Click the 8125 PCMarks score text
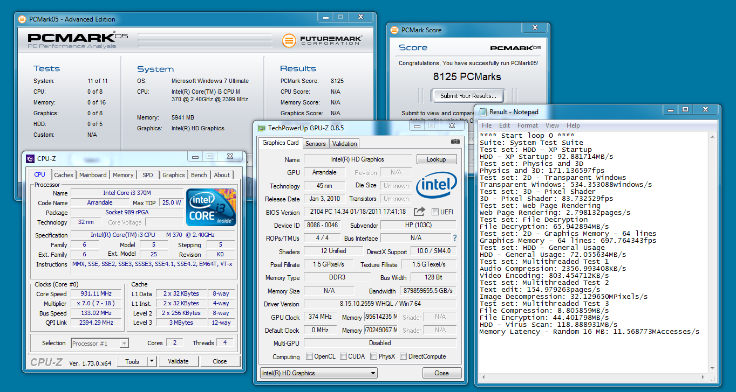736x392 pixels. pyautogui.click(x=467, y=76)
